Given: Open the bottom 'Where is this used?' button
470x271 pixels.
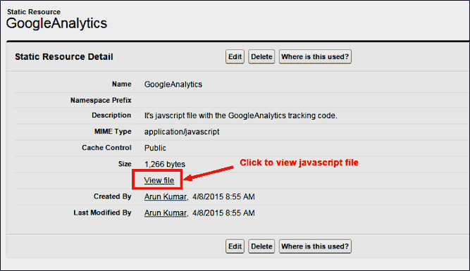Looking at the screenshot, I should (x=315, y=246).
